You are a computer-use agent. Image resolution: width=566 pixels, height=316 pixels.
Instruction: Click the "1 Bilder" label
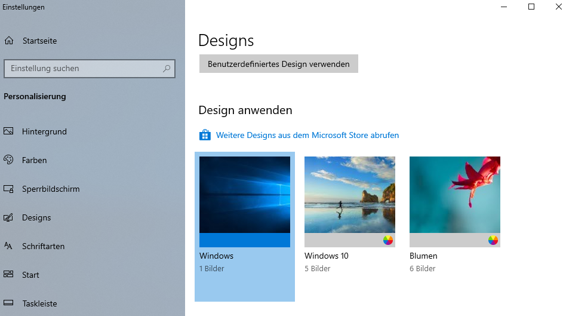[x=211, y=268]
